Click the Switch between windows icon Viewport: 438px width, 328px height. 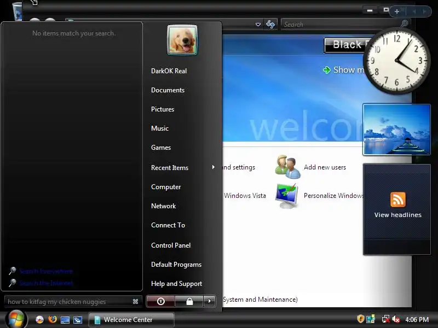pos(78,320)
